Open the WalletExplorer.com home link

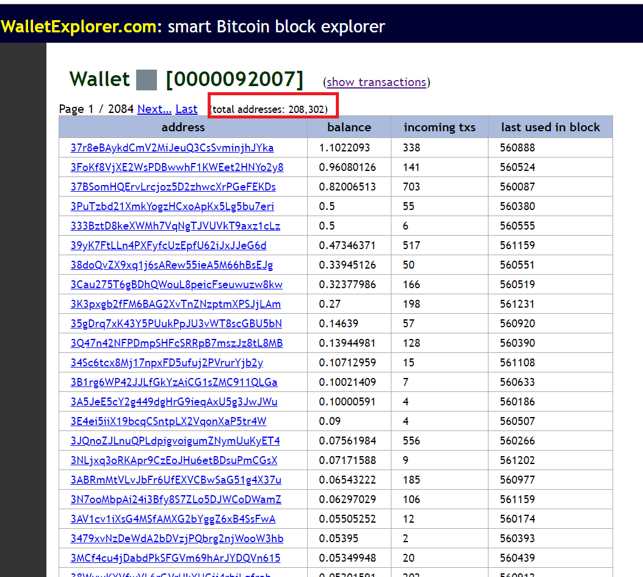click(x=78, y=27)
